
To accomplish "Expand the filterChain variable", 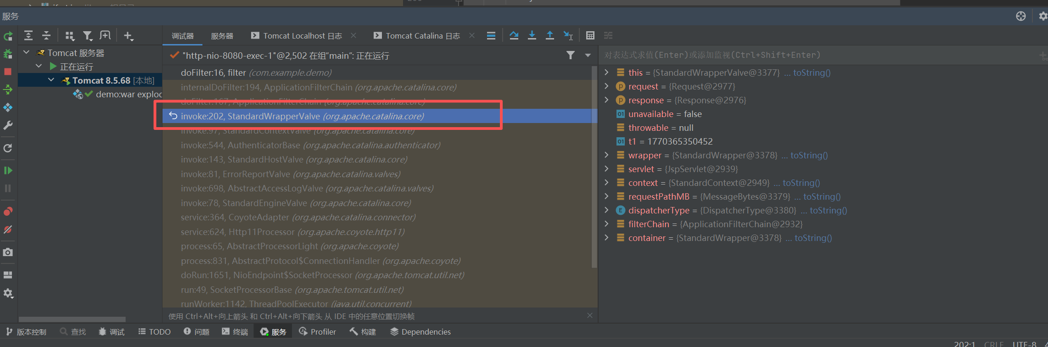I will coord(607,224).
